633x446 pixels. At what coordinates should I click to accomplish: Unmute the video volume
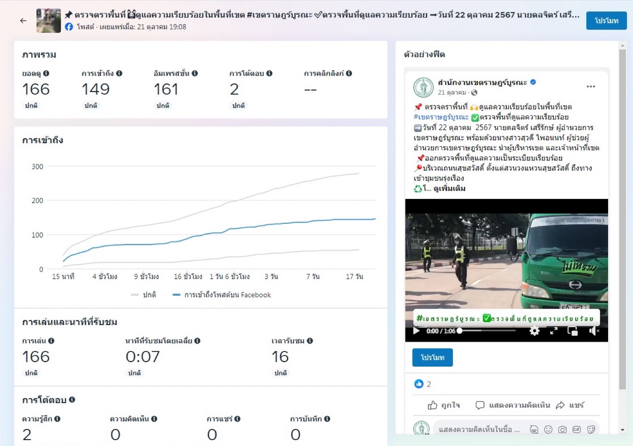[594, 331]
